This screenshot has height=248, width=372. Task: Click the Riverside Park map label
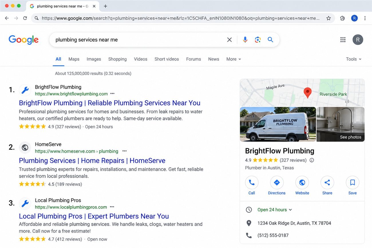pos(333,94)
